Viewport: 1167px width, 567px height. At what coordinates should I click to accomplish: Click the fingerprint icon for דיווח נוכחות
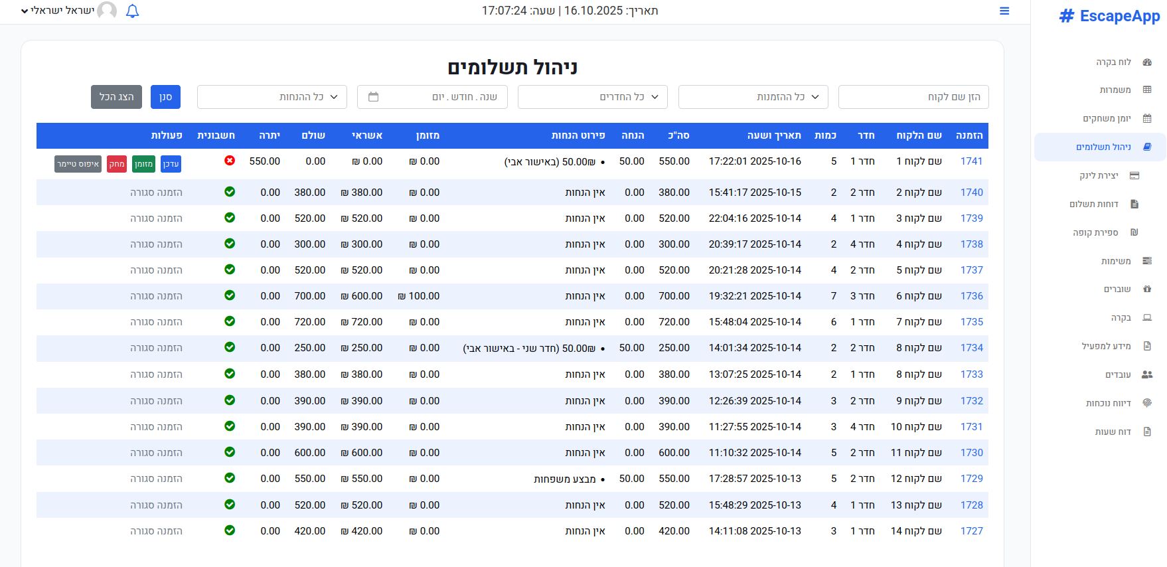click(x=1146, y=403)
